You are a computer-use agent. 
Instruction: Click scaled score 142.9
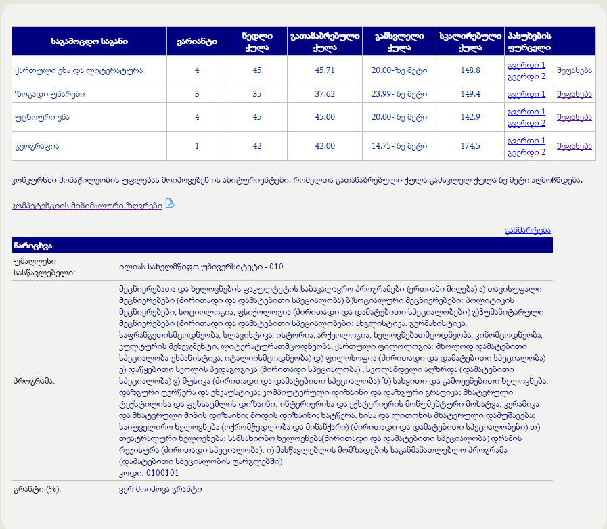[470, 117]
